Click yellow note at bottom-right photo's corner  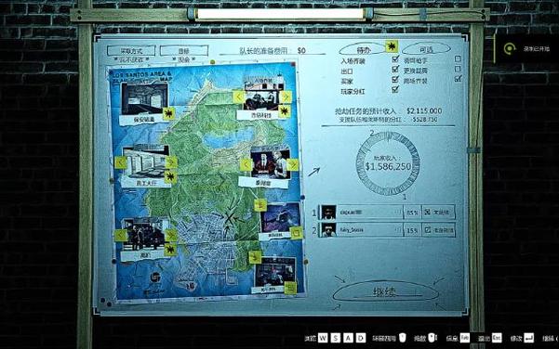click(x=290, y=288)
